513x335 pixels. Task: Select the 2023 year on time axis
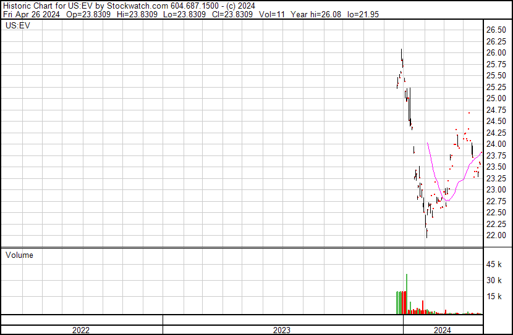click(x=282, y=330)
